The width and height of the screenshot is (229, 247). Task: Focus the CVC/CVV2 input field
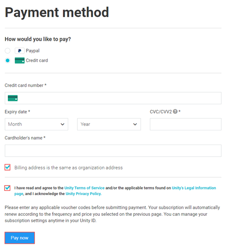coord(185,124)
